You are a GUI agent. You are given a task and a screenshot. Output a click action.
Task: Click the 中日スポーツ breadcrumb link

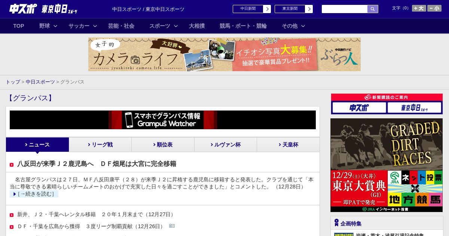[40, 82]
